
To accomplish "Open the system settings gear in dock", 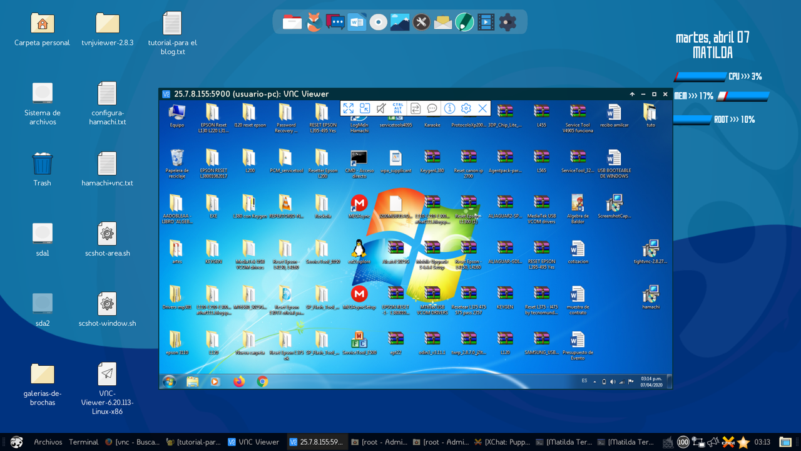I will coord(508,23).
